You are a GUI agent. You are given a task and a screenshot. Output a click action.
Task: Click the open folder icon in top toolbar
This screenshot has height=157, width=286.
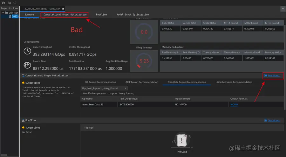coord(3,3)
